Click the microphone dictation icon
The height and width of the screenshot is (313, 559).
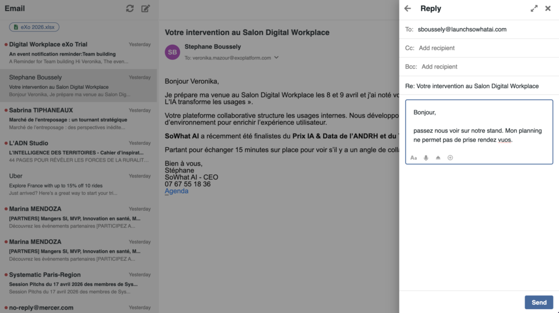coord(426,158)
